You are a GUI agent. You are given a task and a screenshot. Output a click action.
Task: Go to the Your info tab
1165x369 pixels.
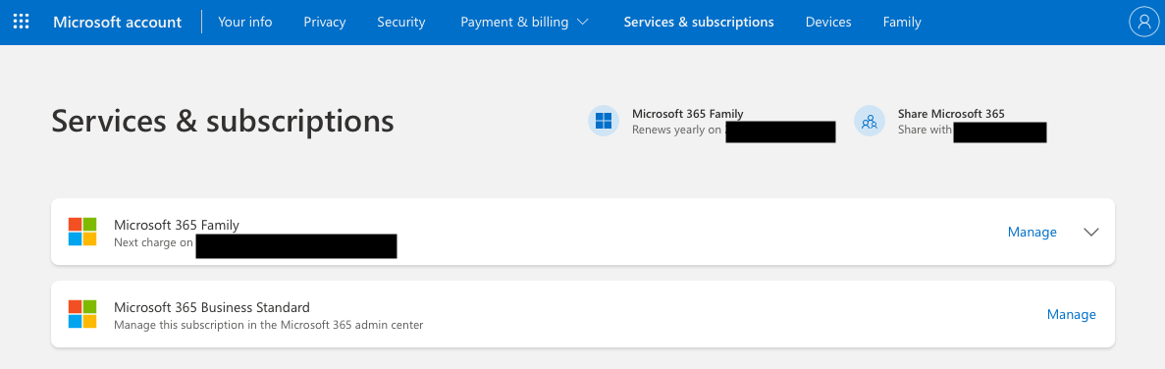(245, 23)
